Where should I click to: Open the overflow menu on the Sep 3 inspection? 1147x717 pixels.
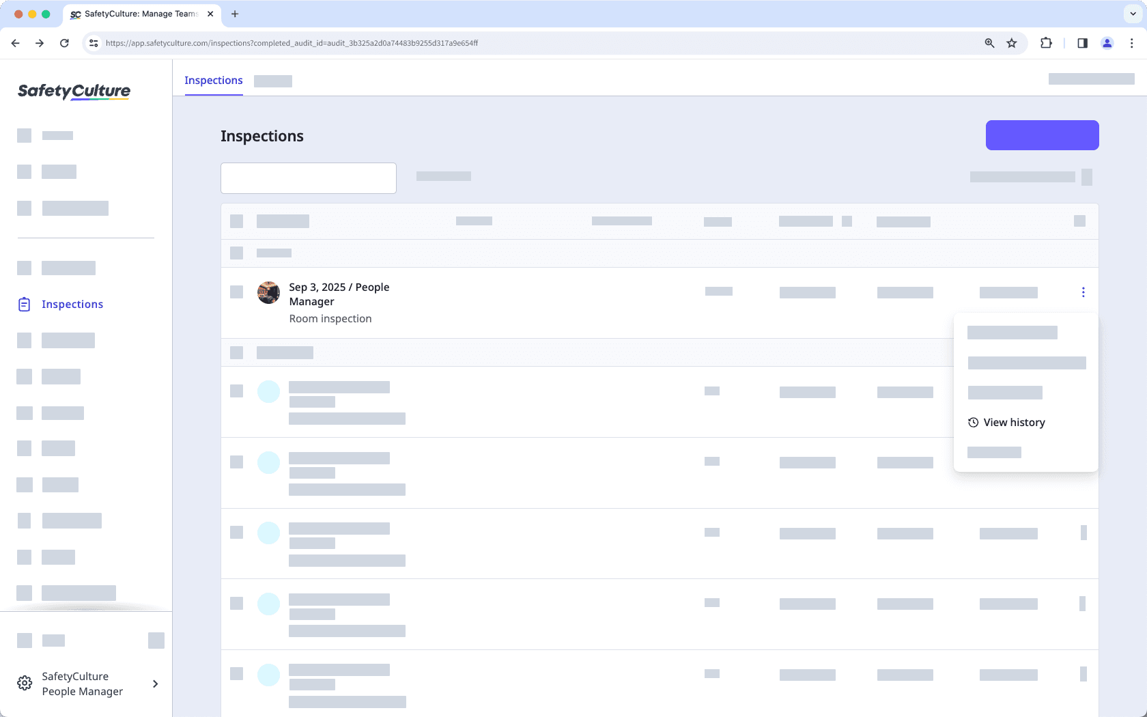point(1083,292)
